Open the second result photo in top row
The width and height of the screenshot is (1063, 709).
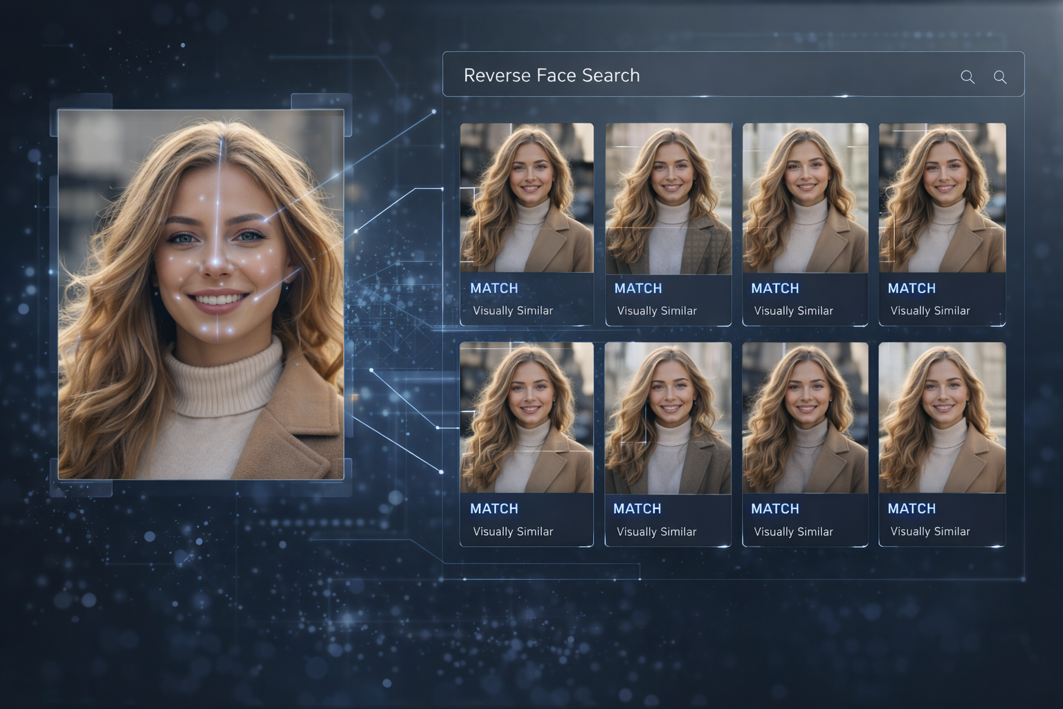(x=669, y=198)
